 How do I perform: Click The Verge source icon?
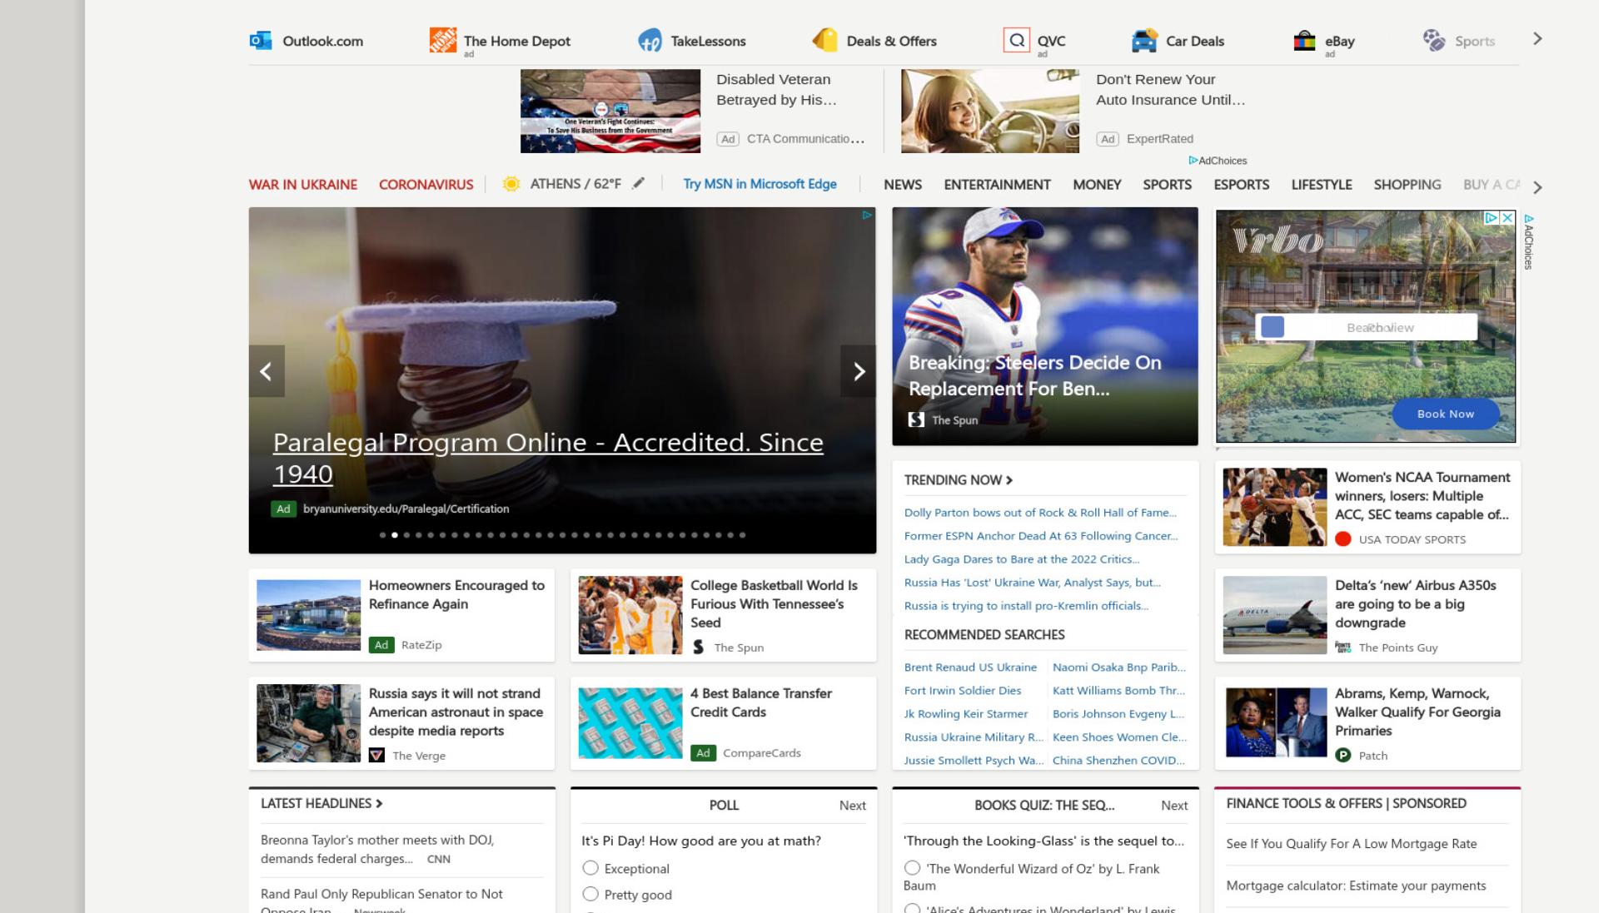click(x=376, y=755)
